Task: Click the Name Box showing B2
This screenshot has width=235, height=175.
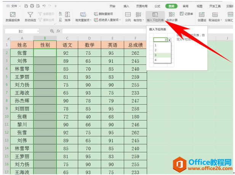Action: pyautogui.click(x=21, y=31)
